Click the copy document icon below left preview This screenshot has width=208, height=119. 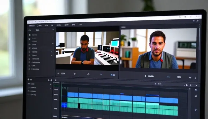(x=74, y=74)
